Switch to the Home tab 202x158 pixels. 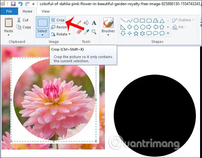[x=27, y=11]
